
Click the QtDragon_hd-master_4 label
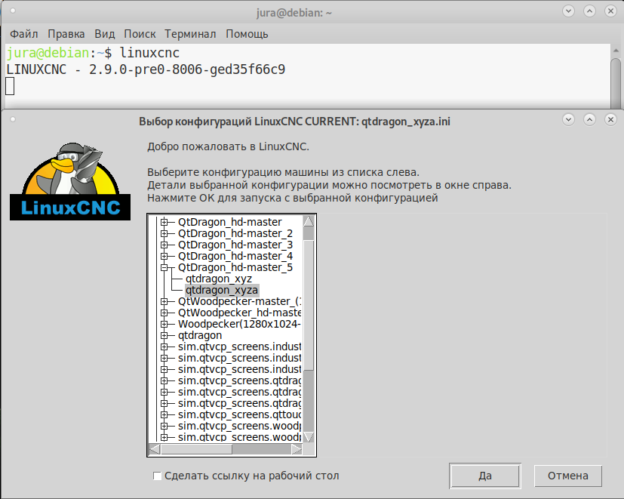235,256
